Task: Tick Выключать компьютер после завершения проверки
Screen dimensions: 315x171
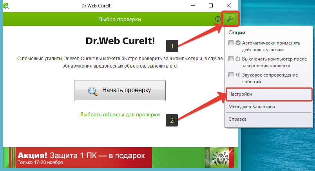Action: 231,59
